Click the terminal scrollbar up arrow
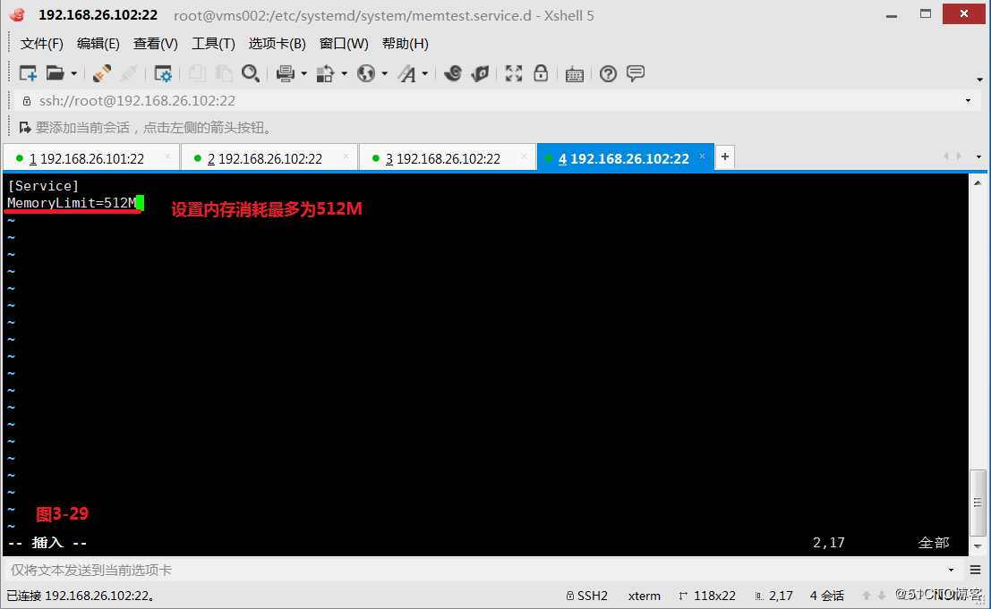The width and height of the screenshot is (991, 609). tap(978, 183)
